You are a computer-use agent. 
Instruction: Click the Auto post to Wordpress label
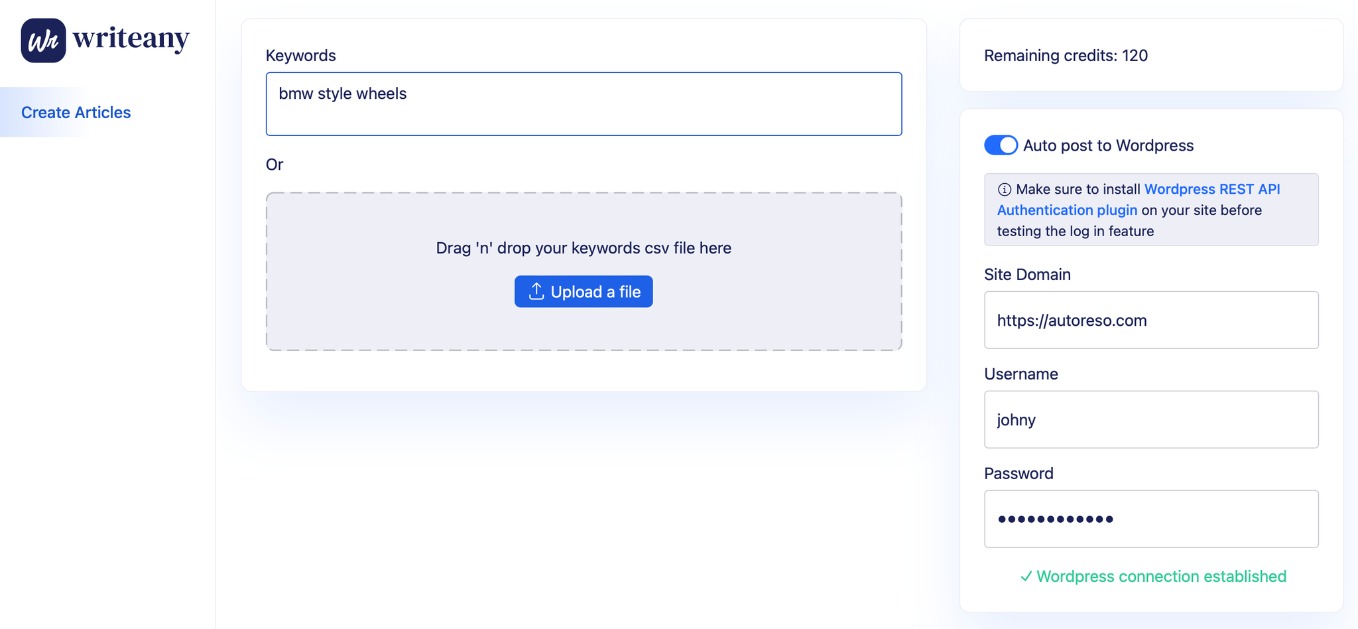(x=1109, y=146)
